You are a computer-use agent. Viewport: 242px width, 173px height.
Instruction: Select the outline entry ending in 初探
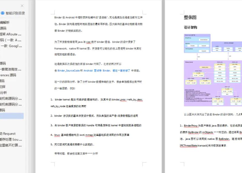coord(3,86)
